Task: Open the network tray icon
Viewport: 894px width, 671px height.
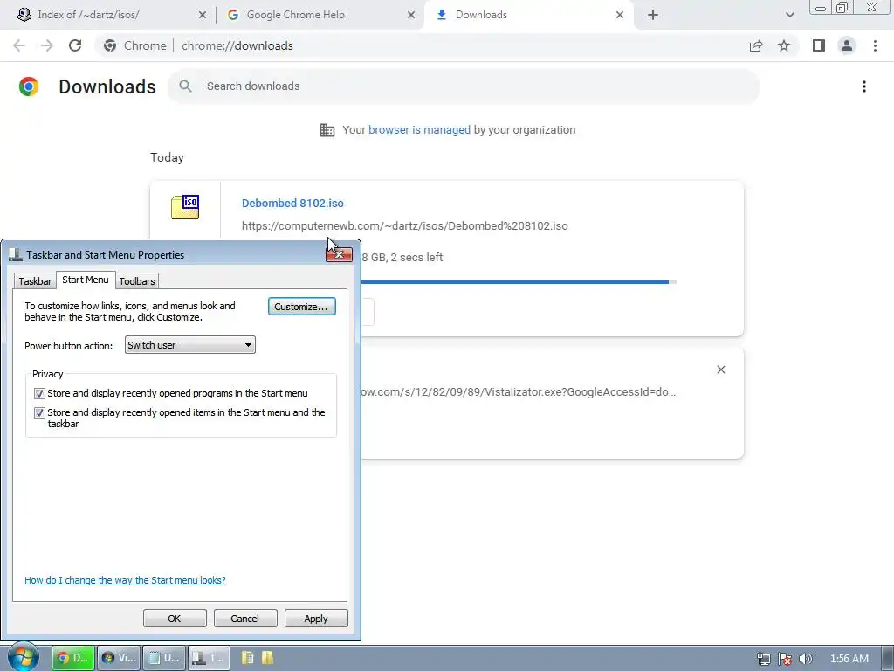Action: coord(763,659)
